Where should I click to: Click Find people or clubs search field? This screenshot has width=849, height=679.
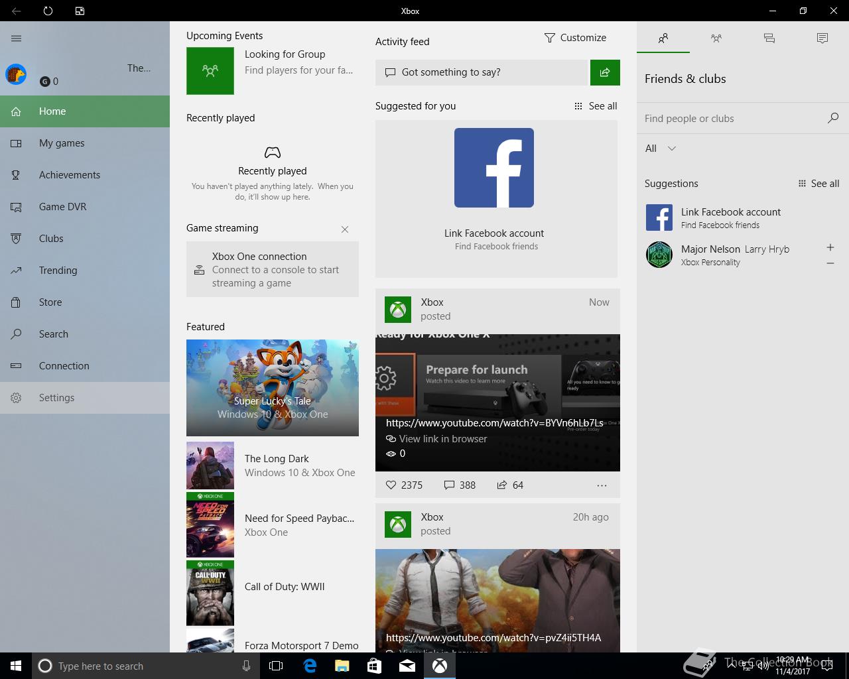click(x=733, y=119)
